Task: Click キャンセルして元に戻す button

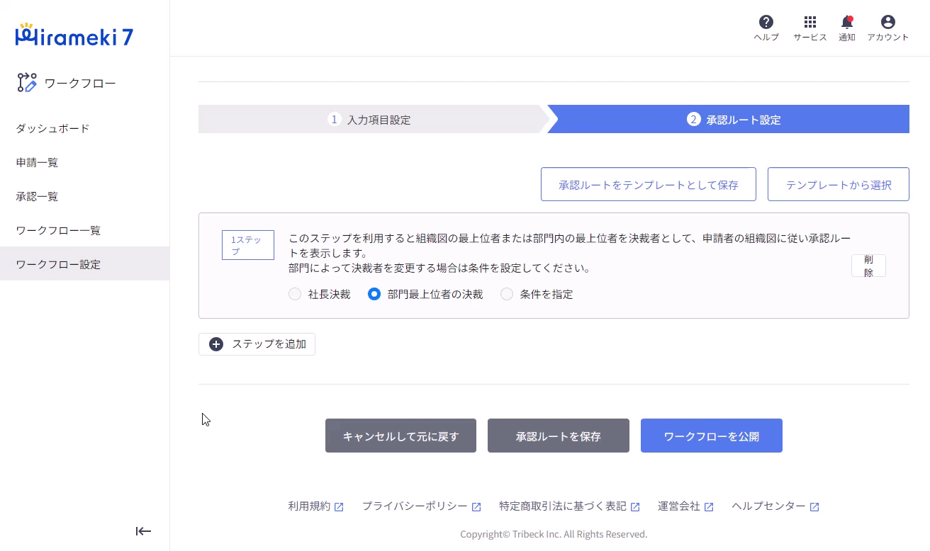Action: coord(400,436)
